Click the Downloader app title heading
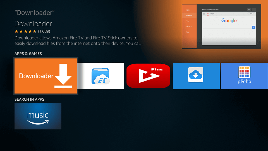 coord(33,24)
